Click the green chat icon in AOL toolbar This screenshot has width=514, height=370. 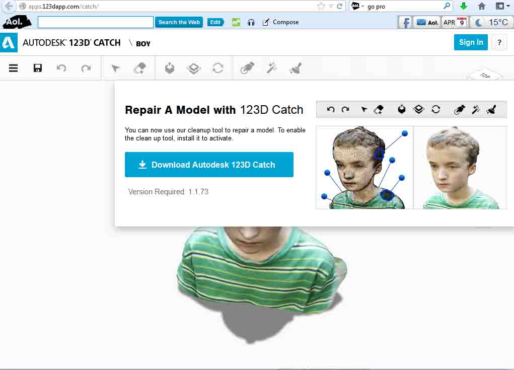pyautogui.click(x=236, y=22)
